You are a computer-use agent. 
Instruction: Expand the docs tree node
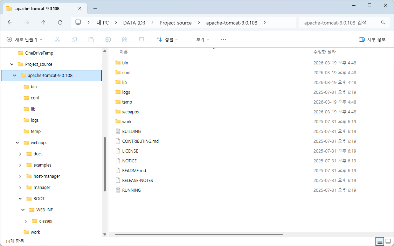(x=20, y=154)
